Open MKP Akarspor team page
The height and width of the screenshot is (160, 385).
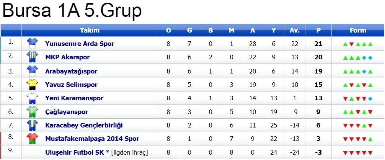(67, 57)
